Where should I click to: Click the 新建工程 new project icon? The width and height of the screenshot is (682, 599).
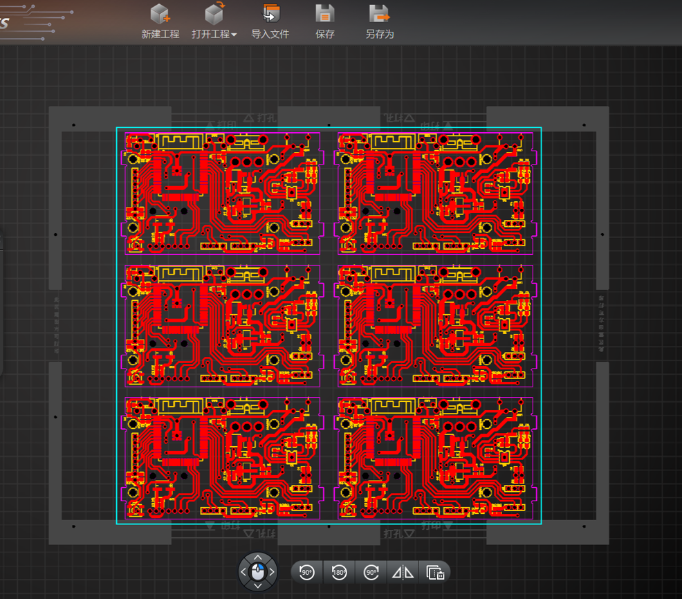coord(160,14)
